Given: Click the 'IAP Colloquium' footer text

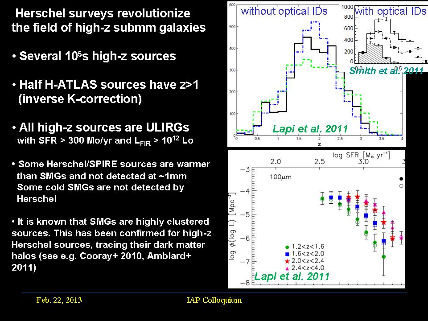Looking at the screenshot, I should [x=214, y=300].
